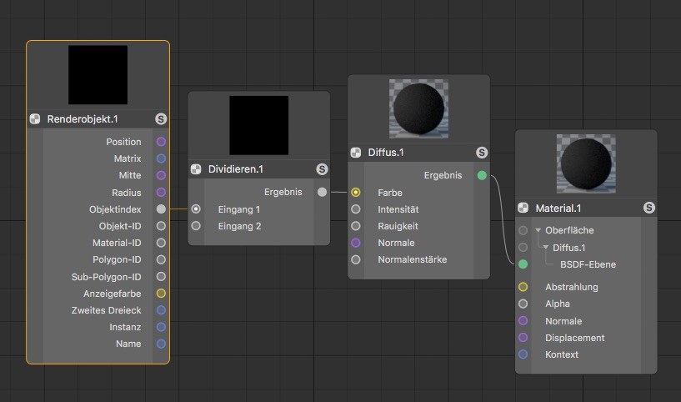
Task: Click the Zweites Dreieck output port
Action: coord(161,310)
